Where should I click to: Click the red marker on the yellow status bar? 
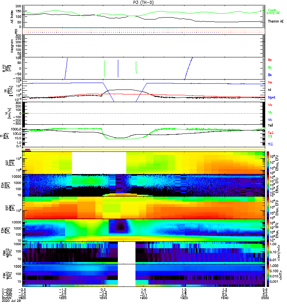(x=28, y=150)
